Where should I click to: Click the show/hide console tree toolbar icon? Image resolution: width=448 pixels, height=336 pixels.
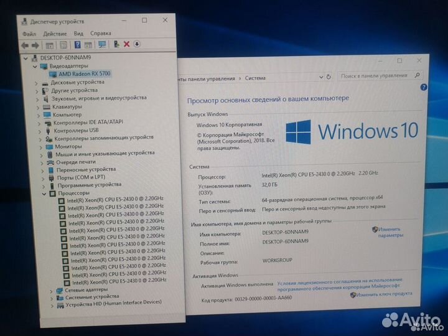click(50, 45)
